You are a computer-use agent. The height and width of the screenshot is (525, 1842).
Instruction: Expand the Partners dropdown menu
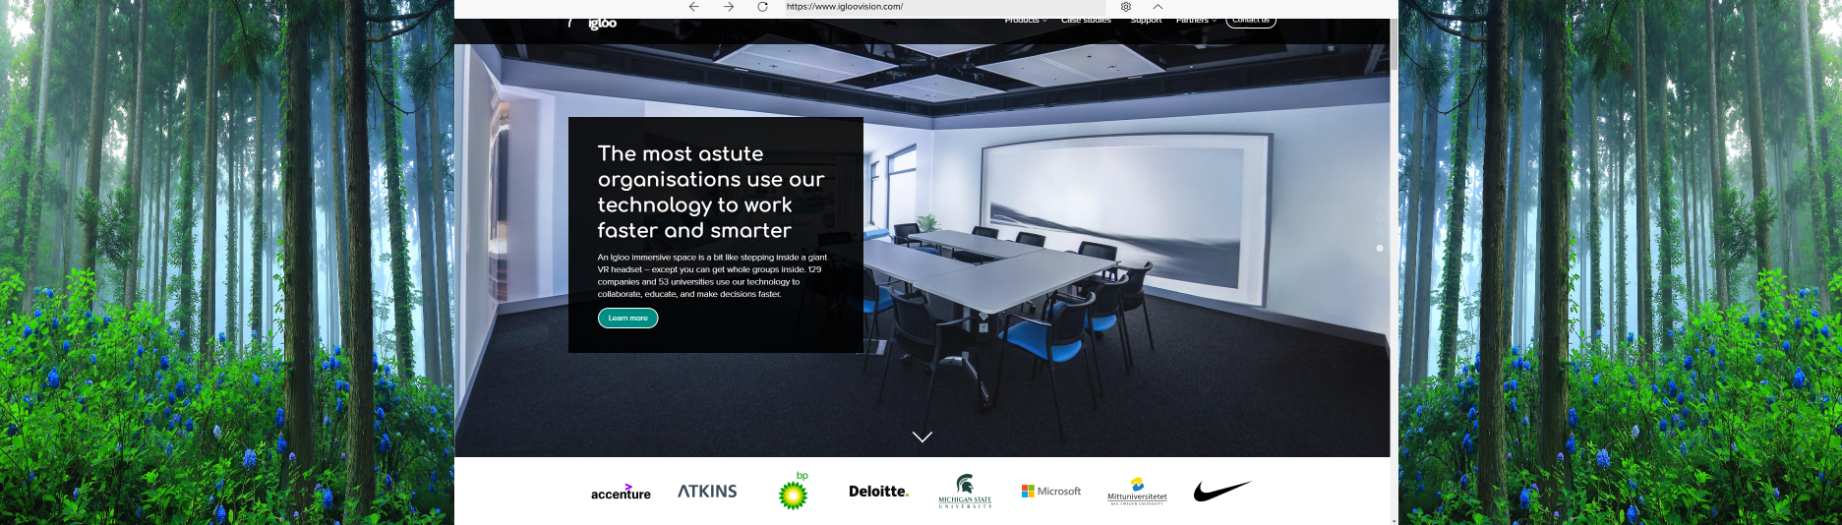(1196, 21)
